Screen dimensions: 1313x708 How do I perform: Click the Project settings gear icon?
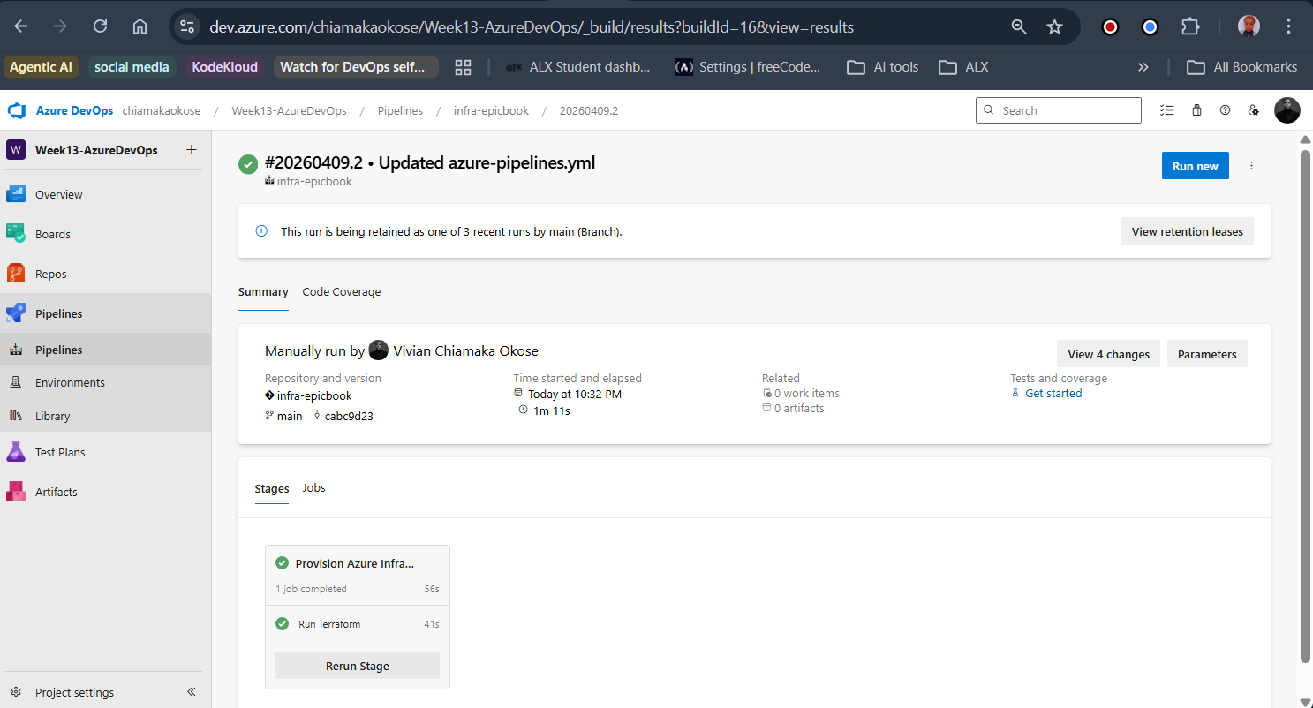pyautogui.click(x=16, y=692)
